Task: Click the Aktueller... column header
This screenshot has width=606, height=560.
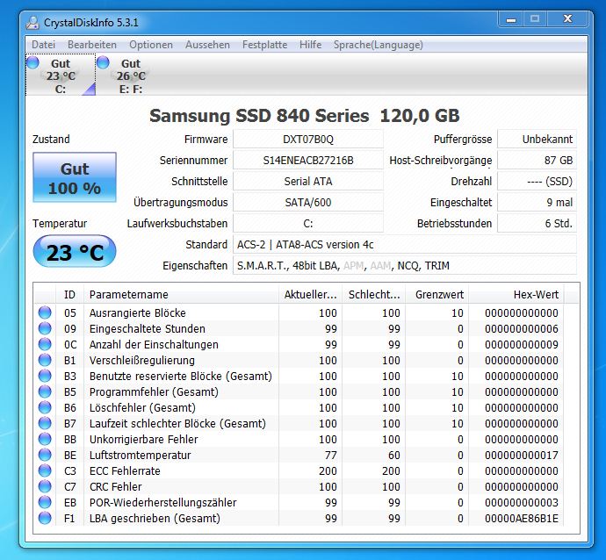Action: (310, 295)
